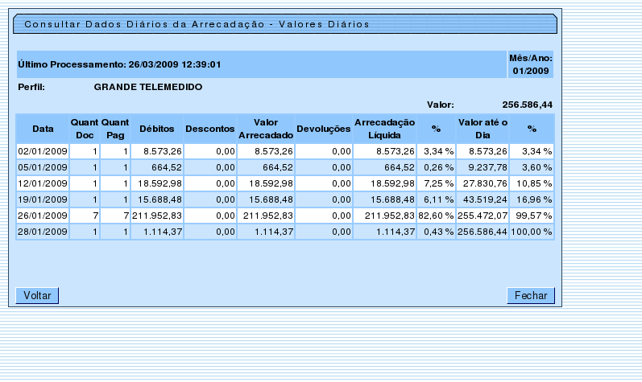Screen dimensions: 642x382
Task: Click the Devoluções column header
Action: coord(324,129)
